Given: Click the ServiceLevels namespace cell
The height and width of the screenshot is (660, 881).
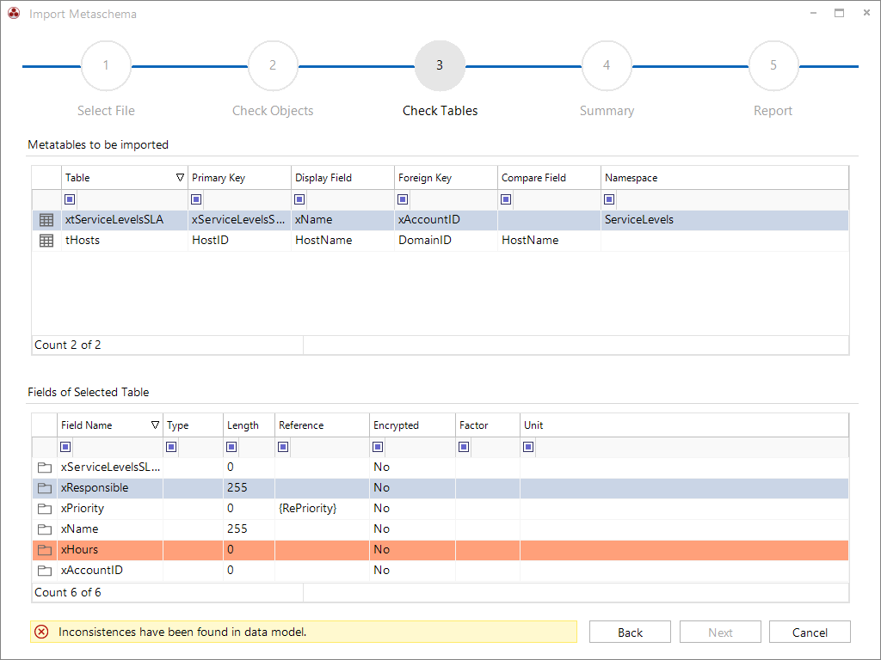Looking at the screenshot, I should (x=724, y=220).
